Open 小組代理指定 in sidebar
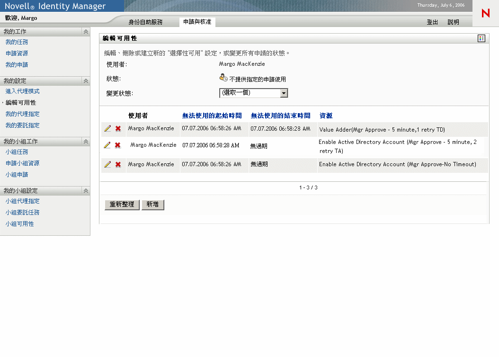499x357 pixels. coord(23,201)
